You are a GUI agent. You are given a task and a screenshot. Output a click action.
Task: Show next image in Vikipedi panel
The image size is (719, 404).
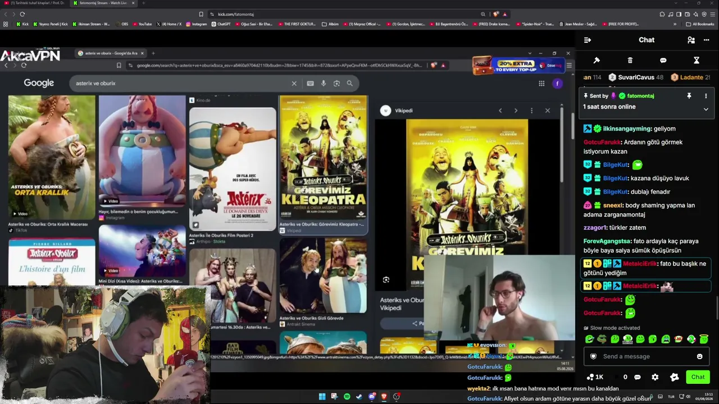pyautogui.click(x=516, y=111)
